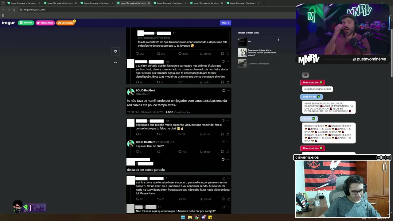Screen dimensions: 393x221
Task: Open the tab search dropdown in Chrome
Action: 3,3
